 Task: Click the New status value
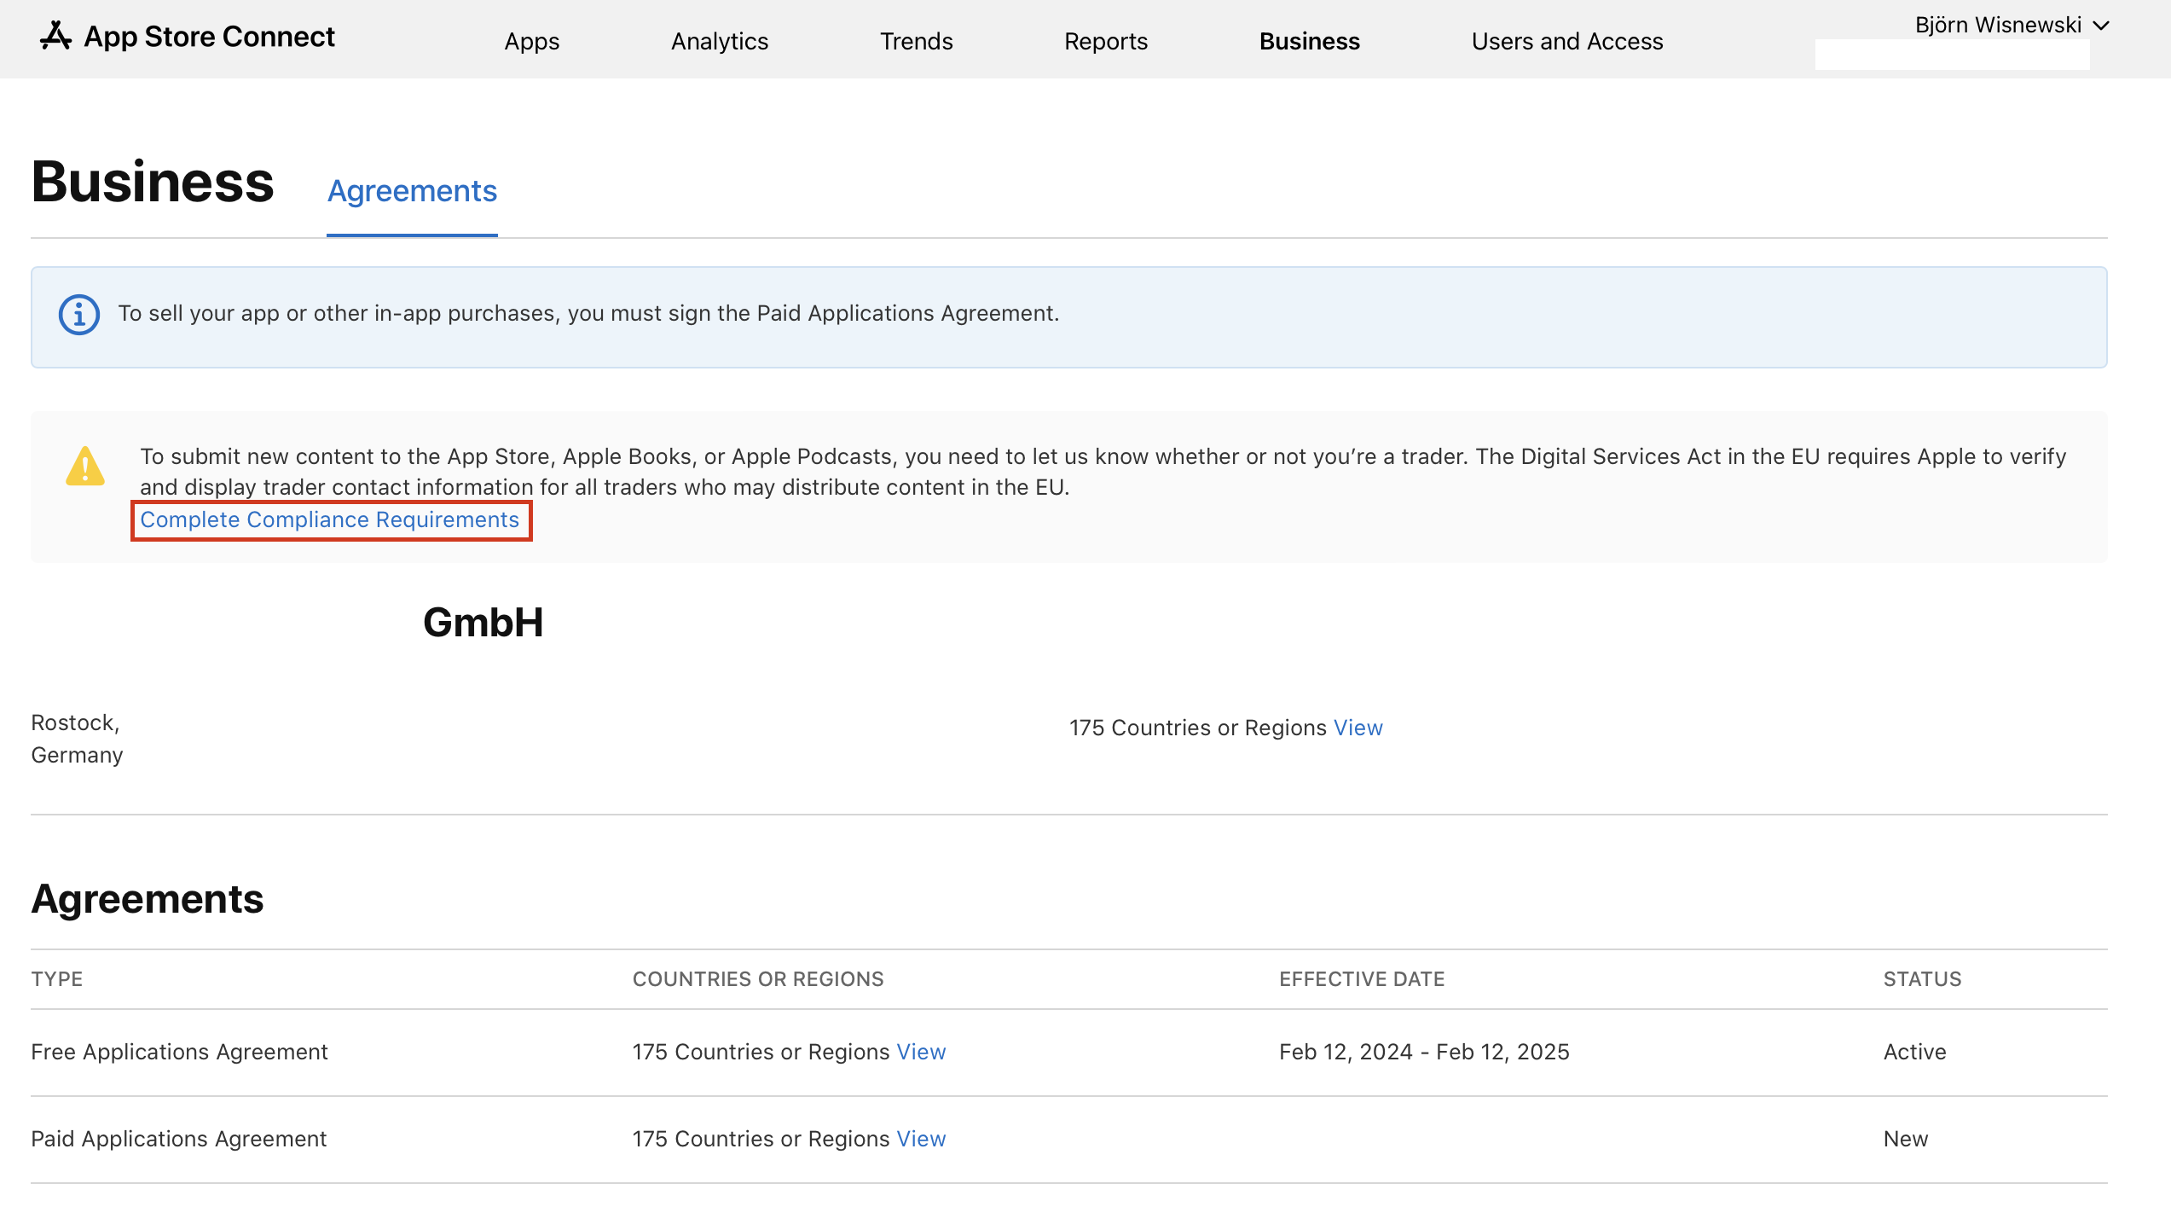1905,1139
